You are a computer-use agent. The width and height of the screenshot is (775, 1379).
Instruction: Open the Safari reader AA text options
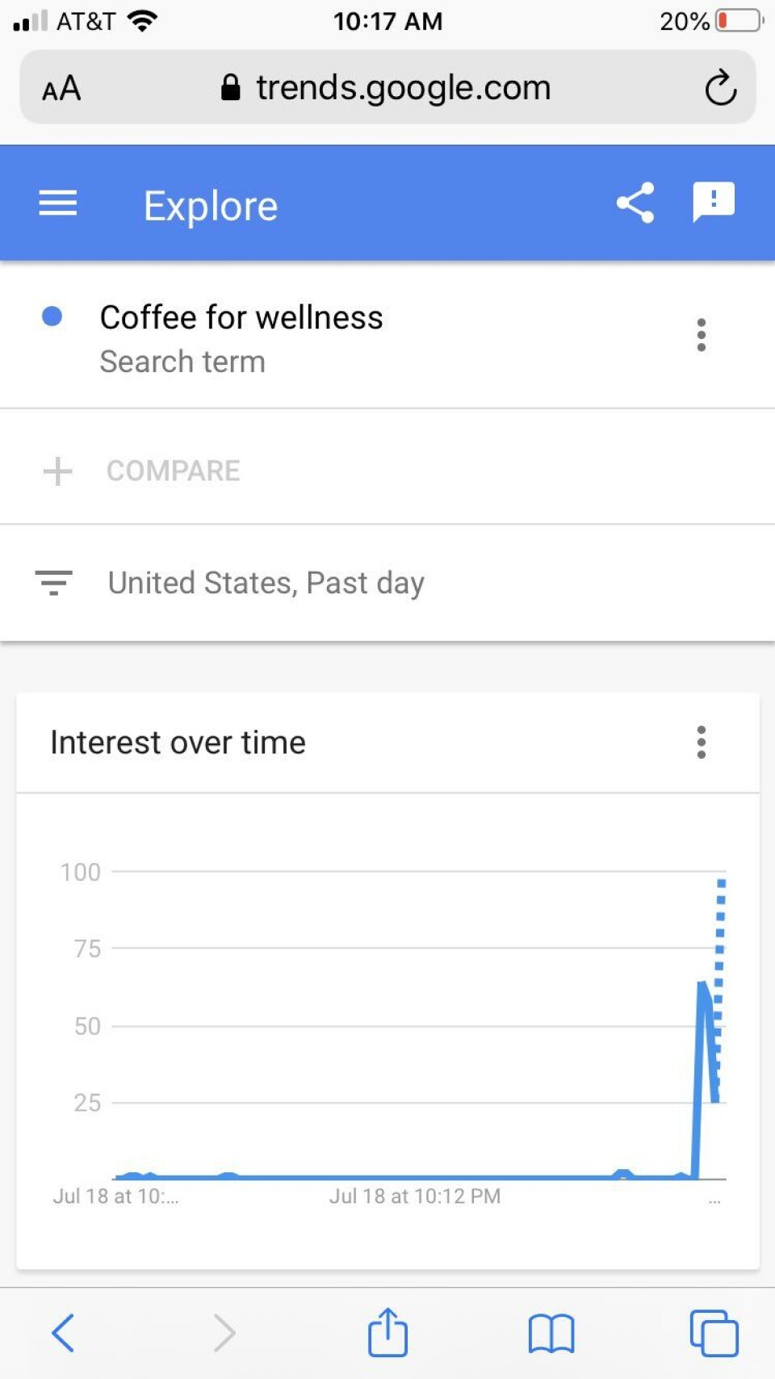point(61,88)
